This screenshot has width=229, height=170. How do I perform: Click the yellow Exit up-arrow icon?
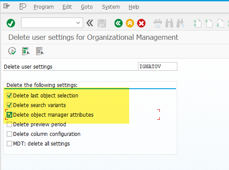click(130, 23)
